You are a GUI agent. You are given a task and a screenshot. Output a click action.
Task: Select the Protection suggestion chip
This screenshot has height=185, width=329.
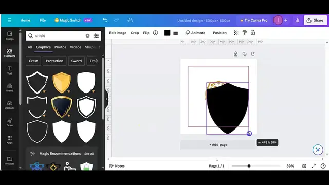[x=54, y=61]
